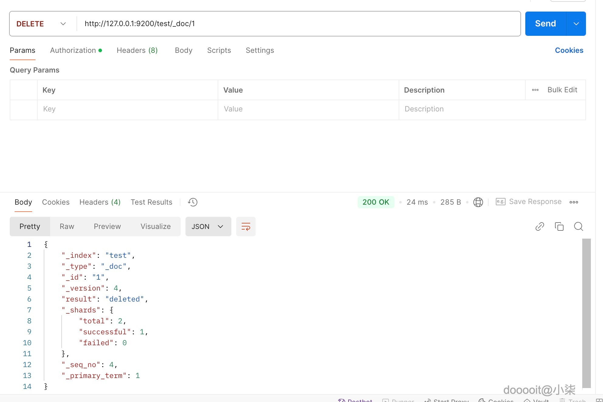Open the response Headers (4) tab

click(100, 202)
